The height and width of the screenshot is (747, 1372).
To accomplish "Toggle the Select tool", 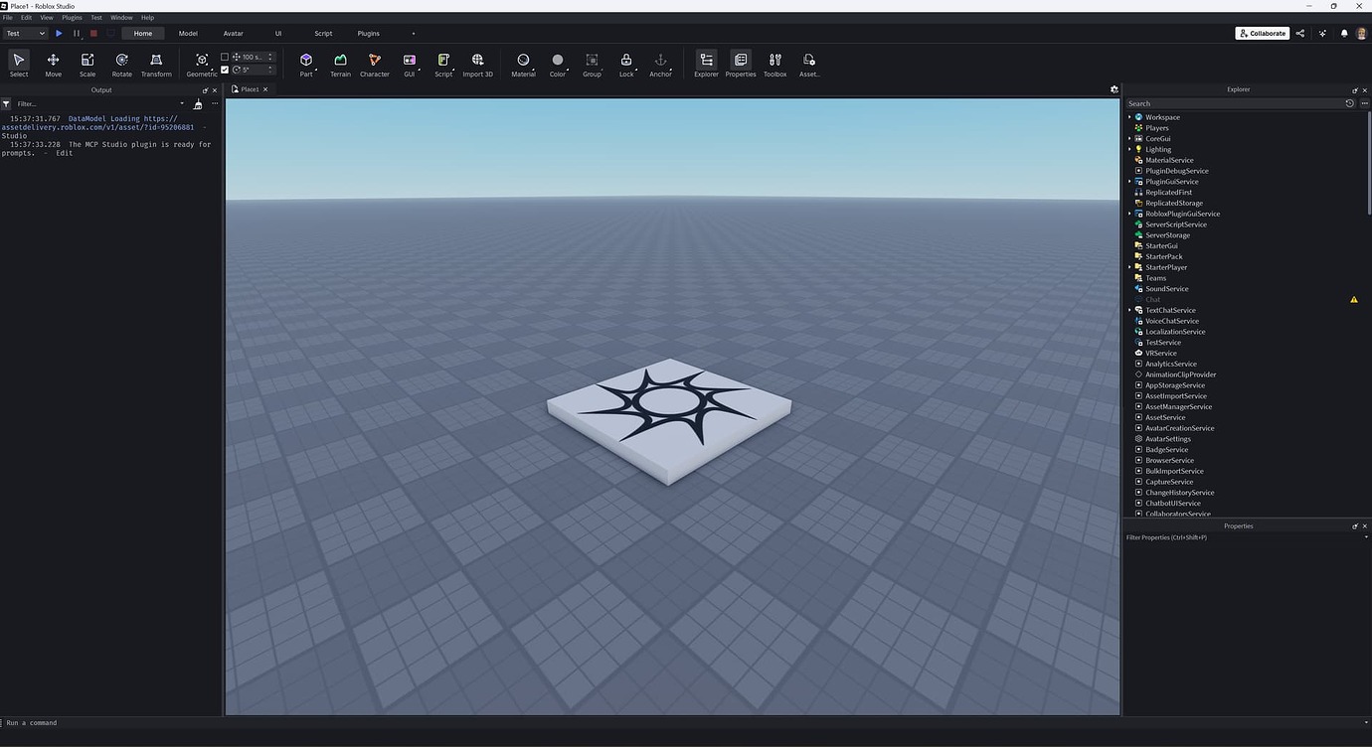I will 19,65.
